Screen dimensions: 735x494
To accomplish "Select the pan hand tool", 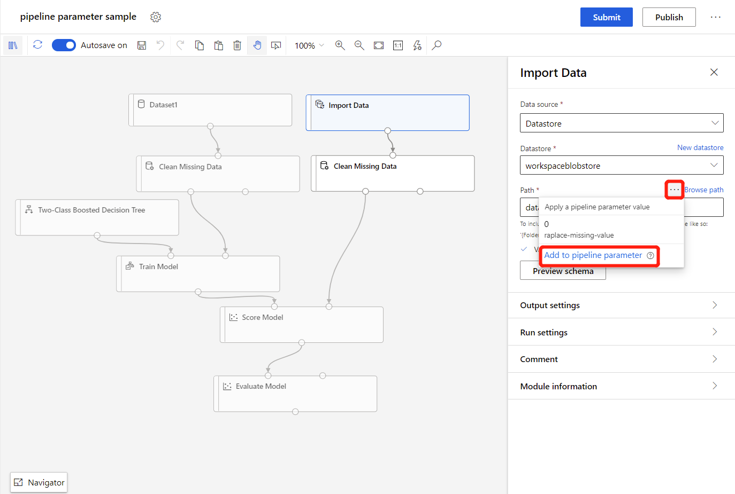I will pos(257,45).
